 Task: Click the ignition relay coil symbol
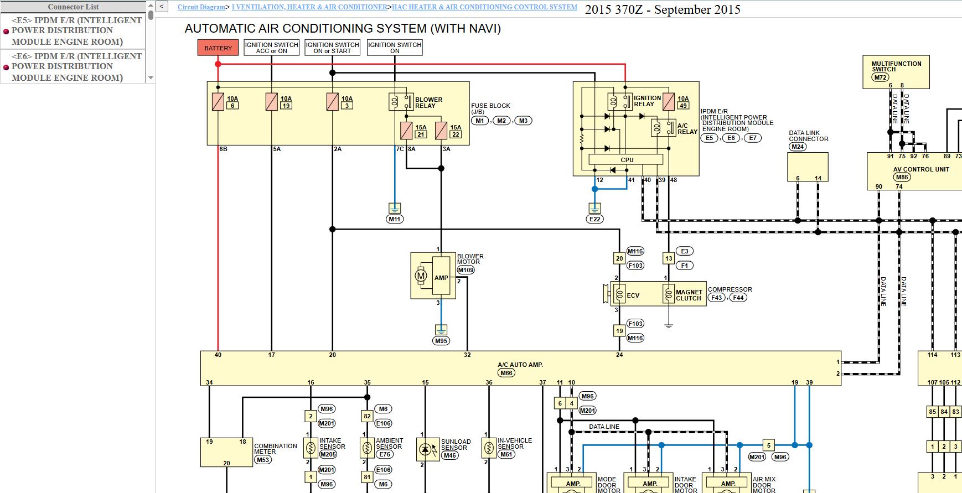[613, 102]
